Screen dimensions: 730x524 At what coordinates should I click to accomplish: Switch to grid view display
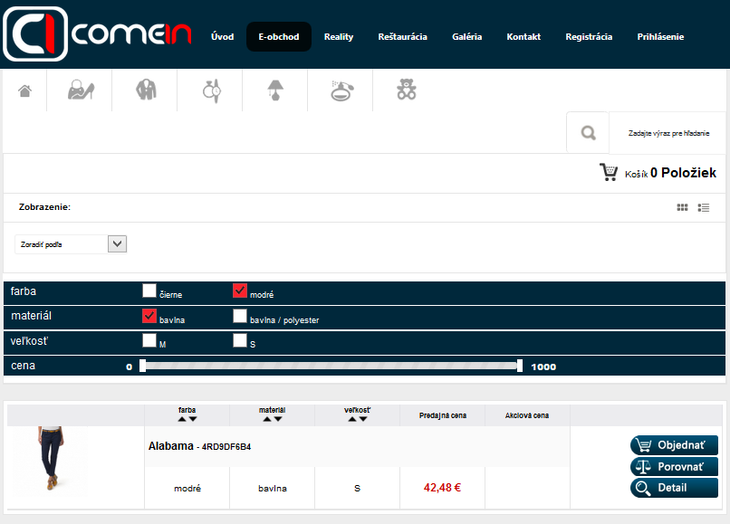682,207
